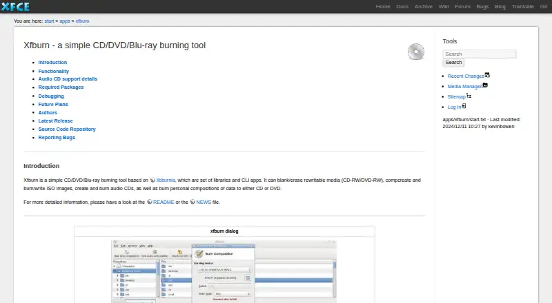Open Home in the top navigation
The image size is (552, 303).
[383, 6]
